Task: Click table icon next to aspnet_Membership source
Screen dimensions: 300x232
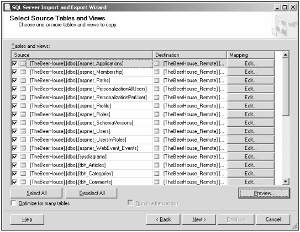Action: (23, 72)
